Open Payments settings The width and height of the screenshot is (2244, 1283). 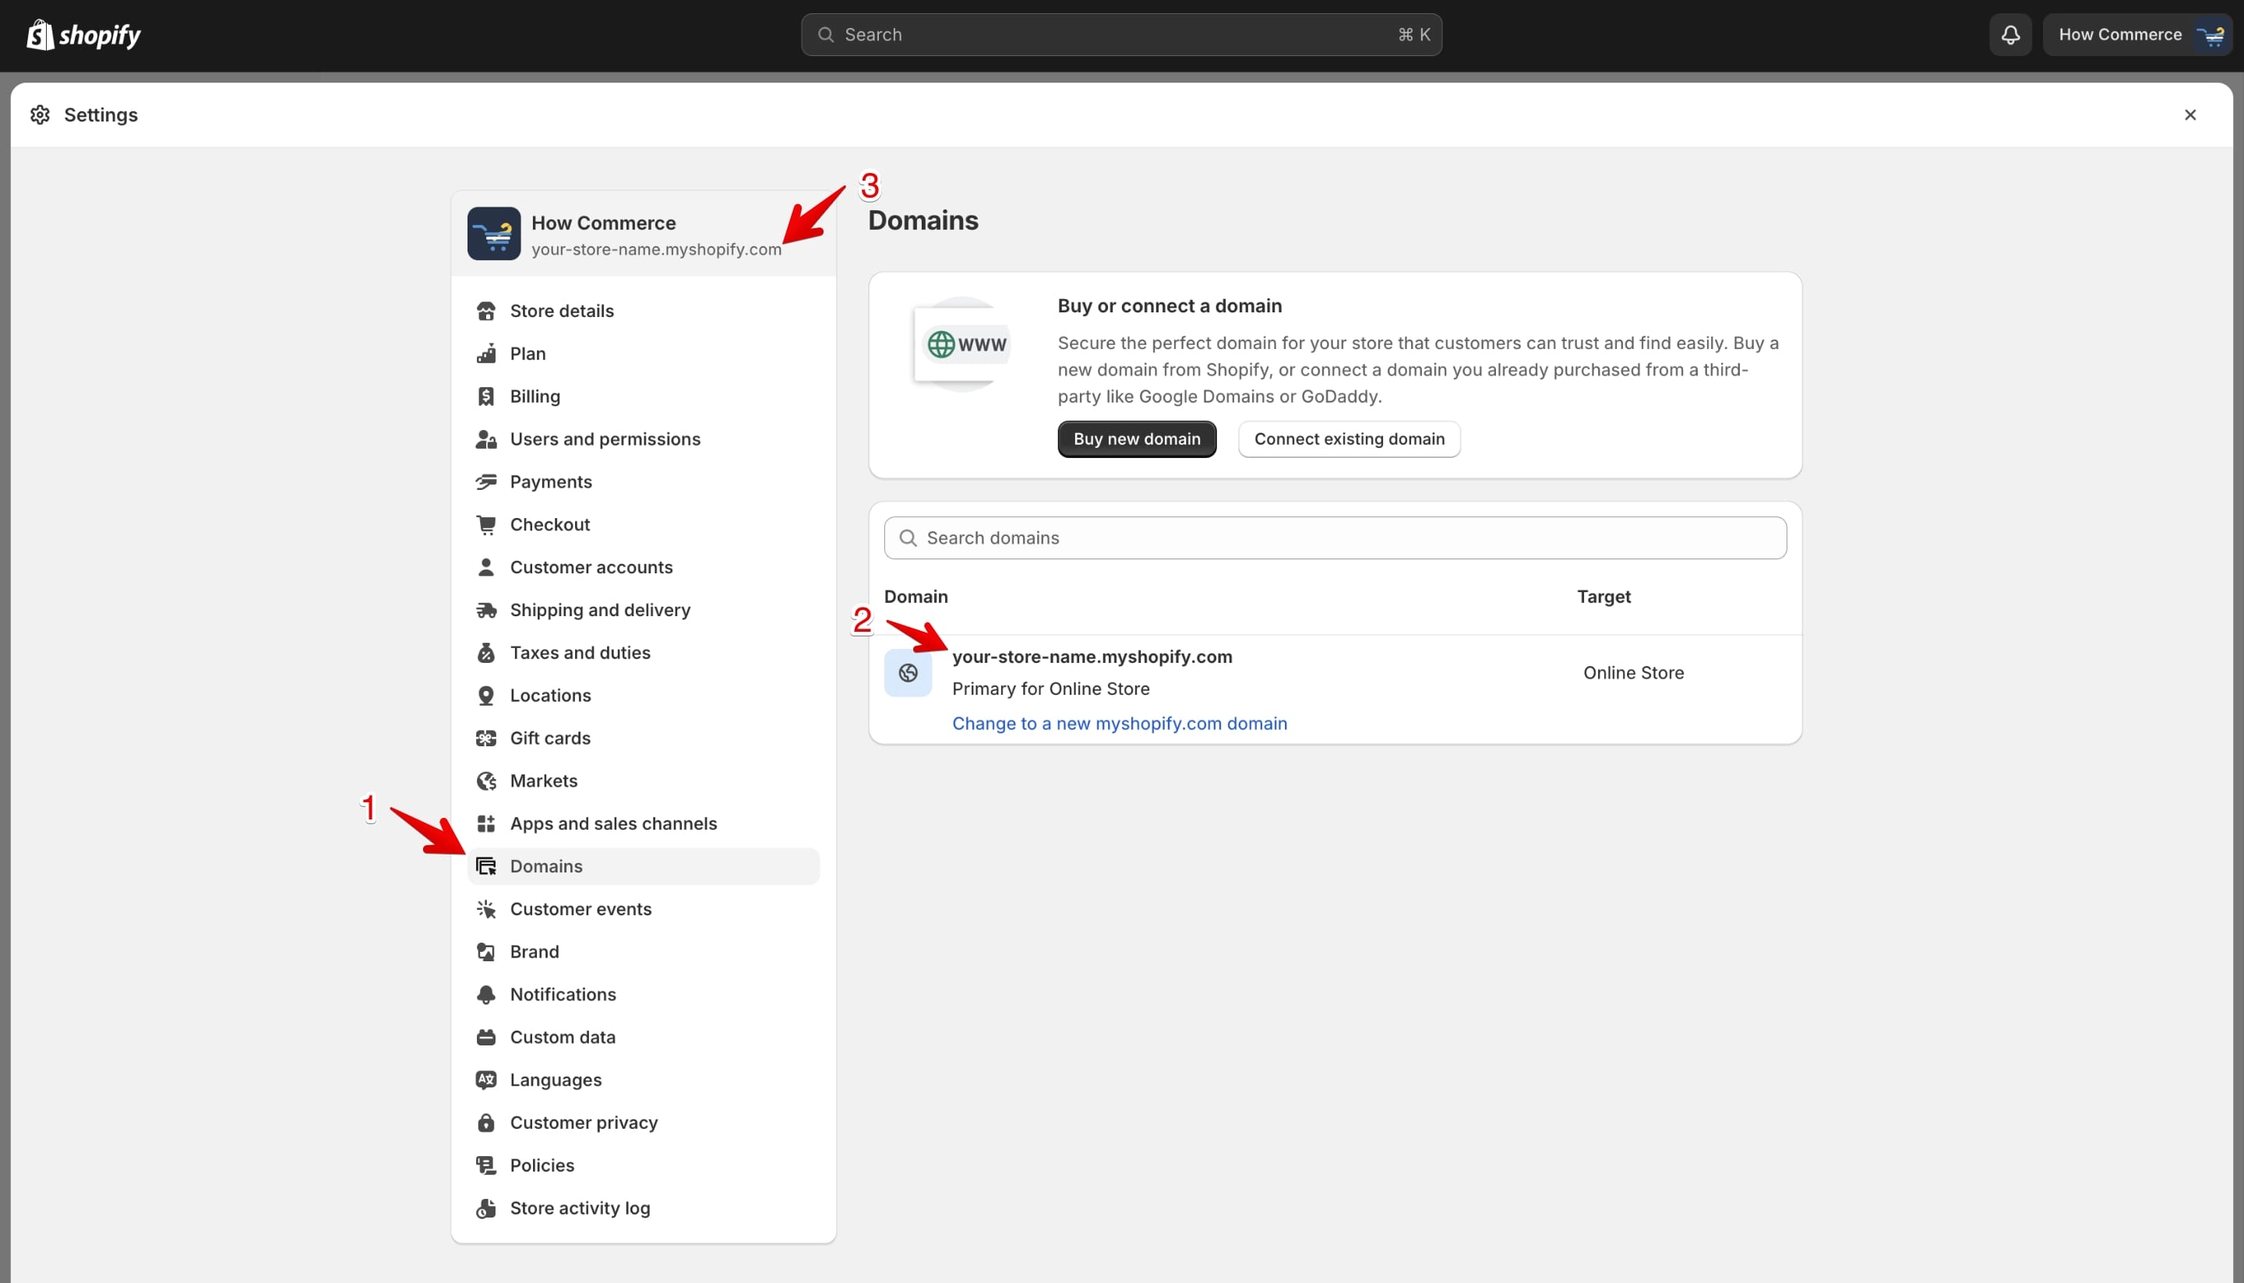[644, 482]
